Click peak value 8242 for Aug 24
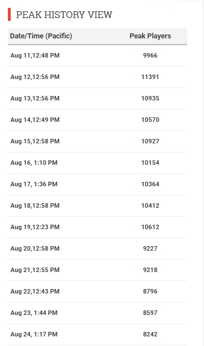The width and height of the screenshot is (204, 346). pyautogui.click(x=150, y=334)
